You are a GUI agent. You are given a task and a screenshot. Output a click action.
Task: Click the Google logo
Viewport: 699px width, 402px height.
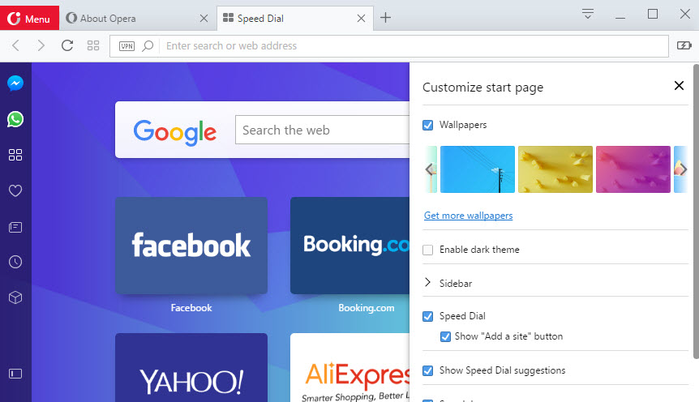pyautogui.click(x=175, y=132)
